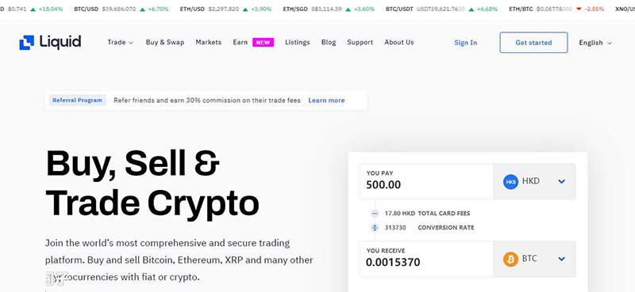Image resolution: width=635 pixels, height=292 pixels.
Task: Click the pink NEW badge beside Earn
Action: tap(264, 43)
